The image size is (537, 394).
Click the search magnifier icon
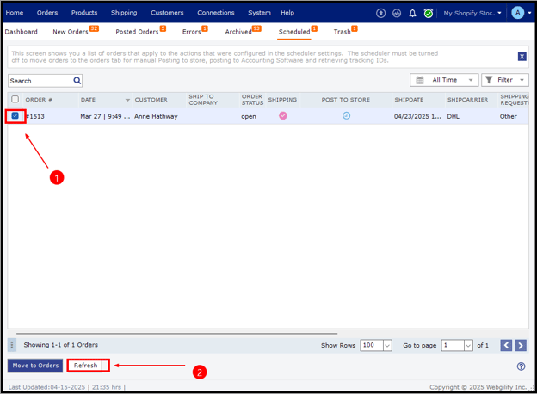click(77, 81)
